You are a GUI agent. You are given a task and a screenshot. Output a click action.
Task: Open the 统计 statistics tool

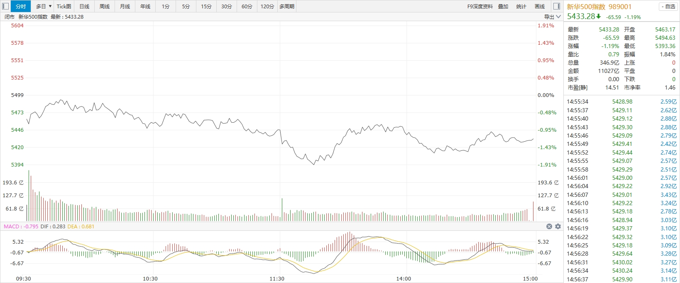[x=521, y=6]
